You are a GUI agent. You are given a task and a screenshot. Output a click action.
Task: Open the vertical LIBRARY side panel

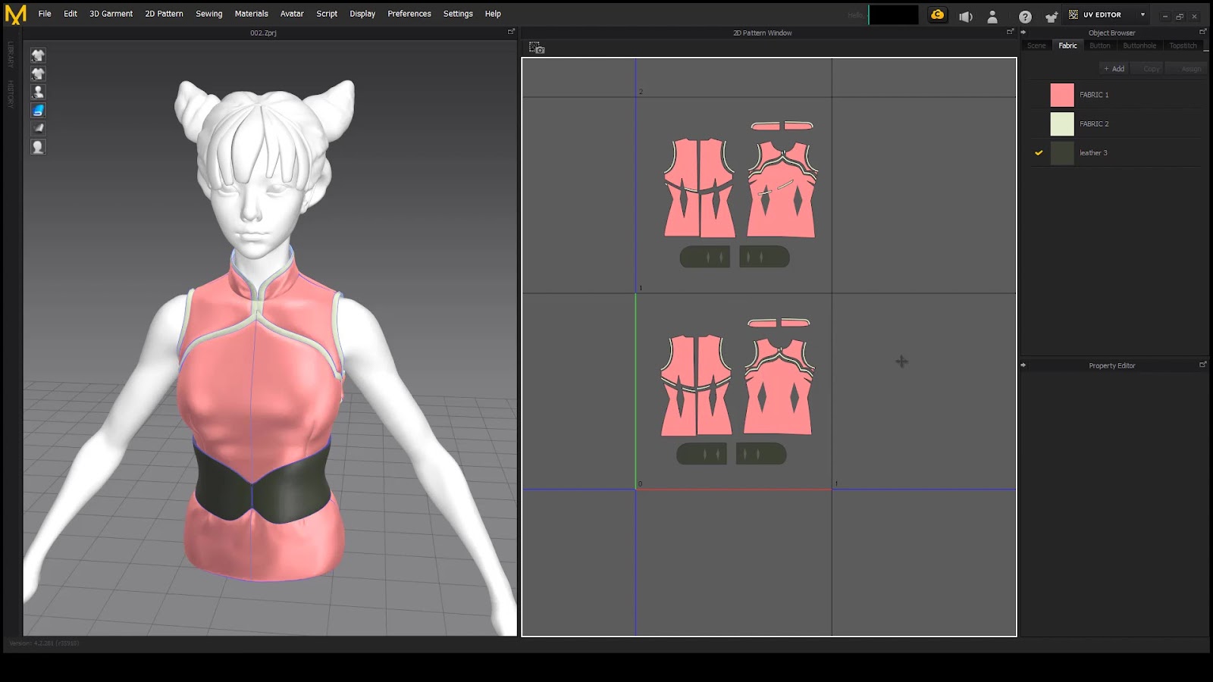11,55
